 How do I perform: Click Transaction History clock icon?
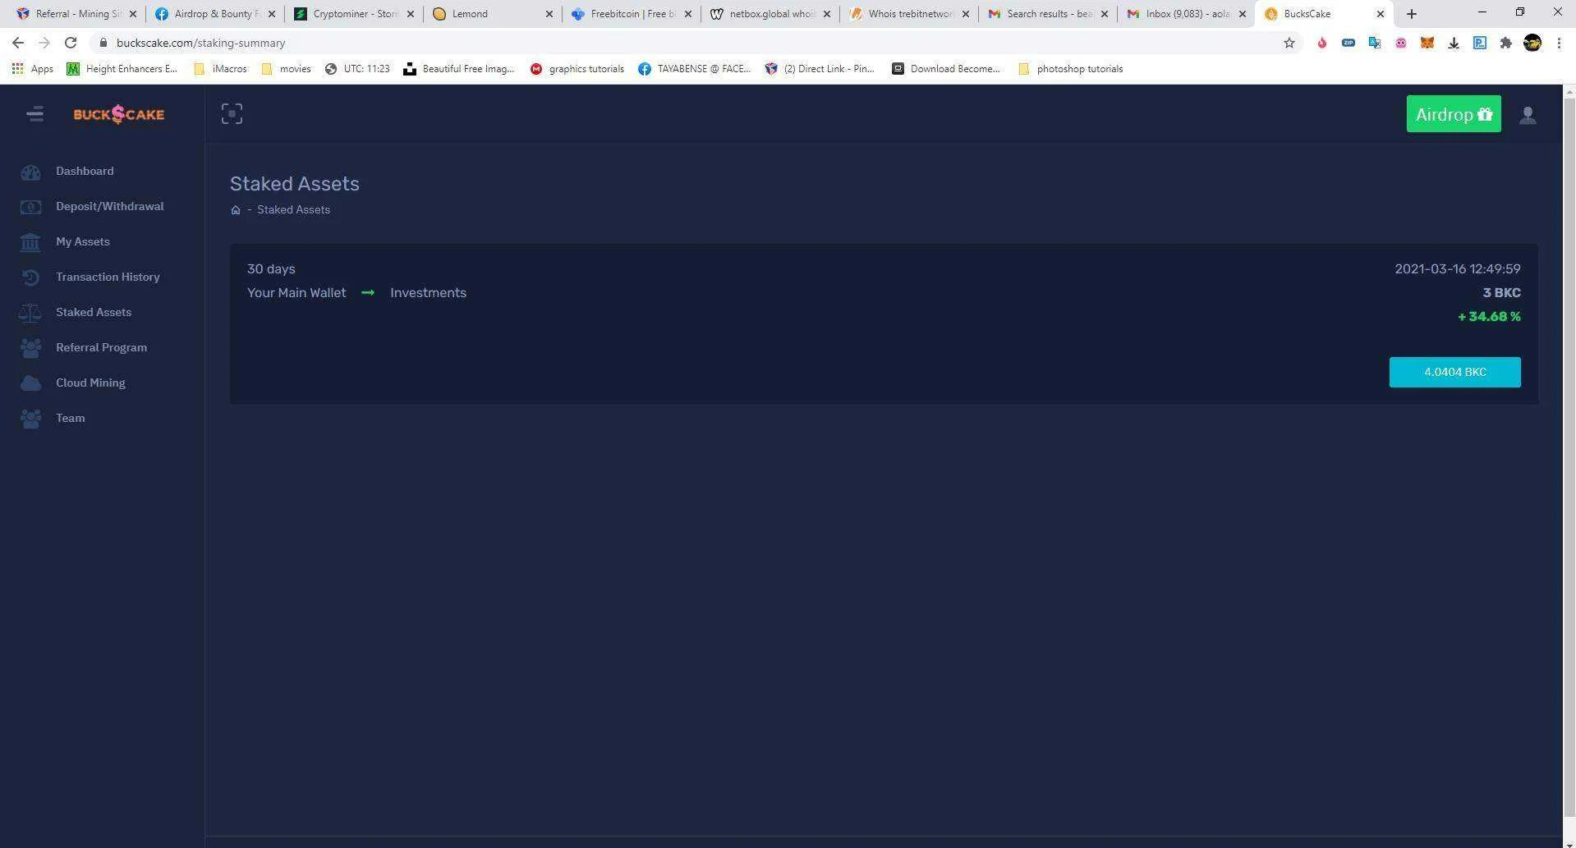[x=31, y=277]
